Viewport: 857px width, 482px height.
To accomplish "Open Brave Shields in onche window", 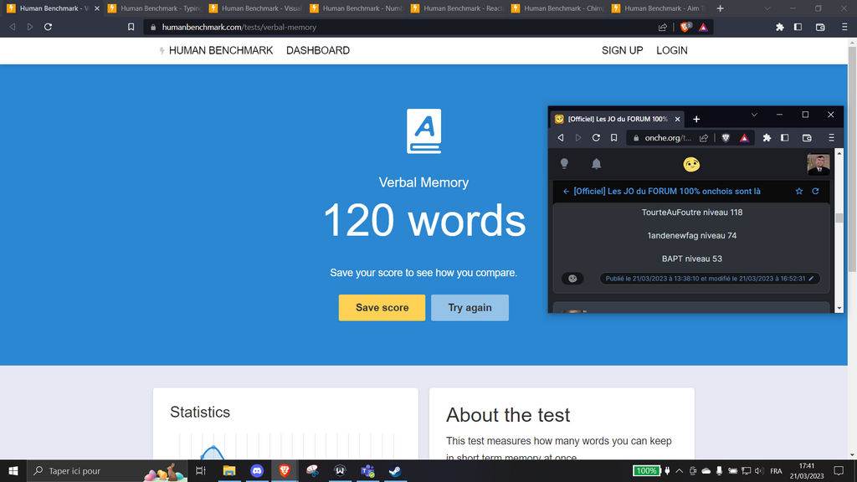I will tap(726, 138).
